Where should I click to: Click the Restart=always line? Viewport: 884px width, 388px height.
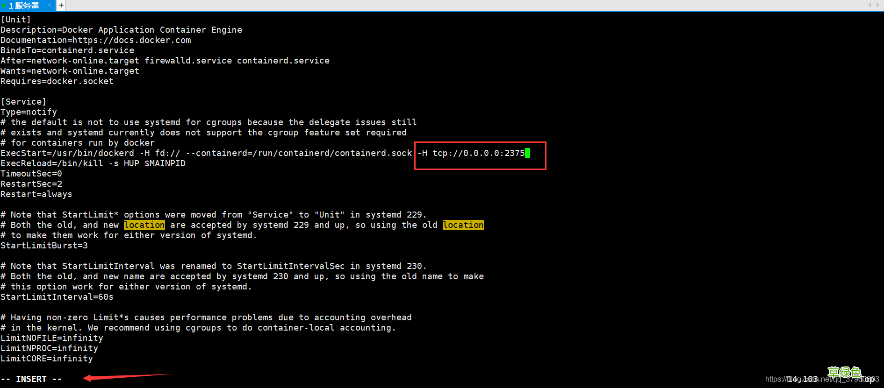coord(36,194)
